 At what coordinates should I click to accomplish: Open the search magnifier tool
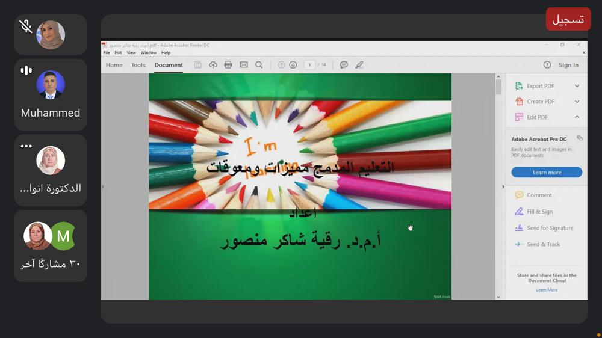tap(259, 65)
